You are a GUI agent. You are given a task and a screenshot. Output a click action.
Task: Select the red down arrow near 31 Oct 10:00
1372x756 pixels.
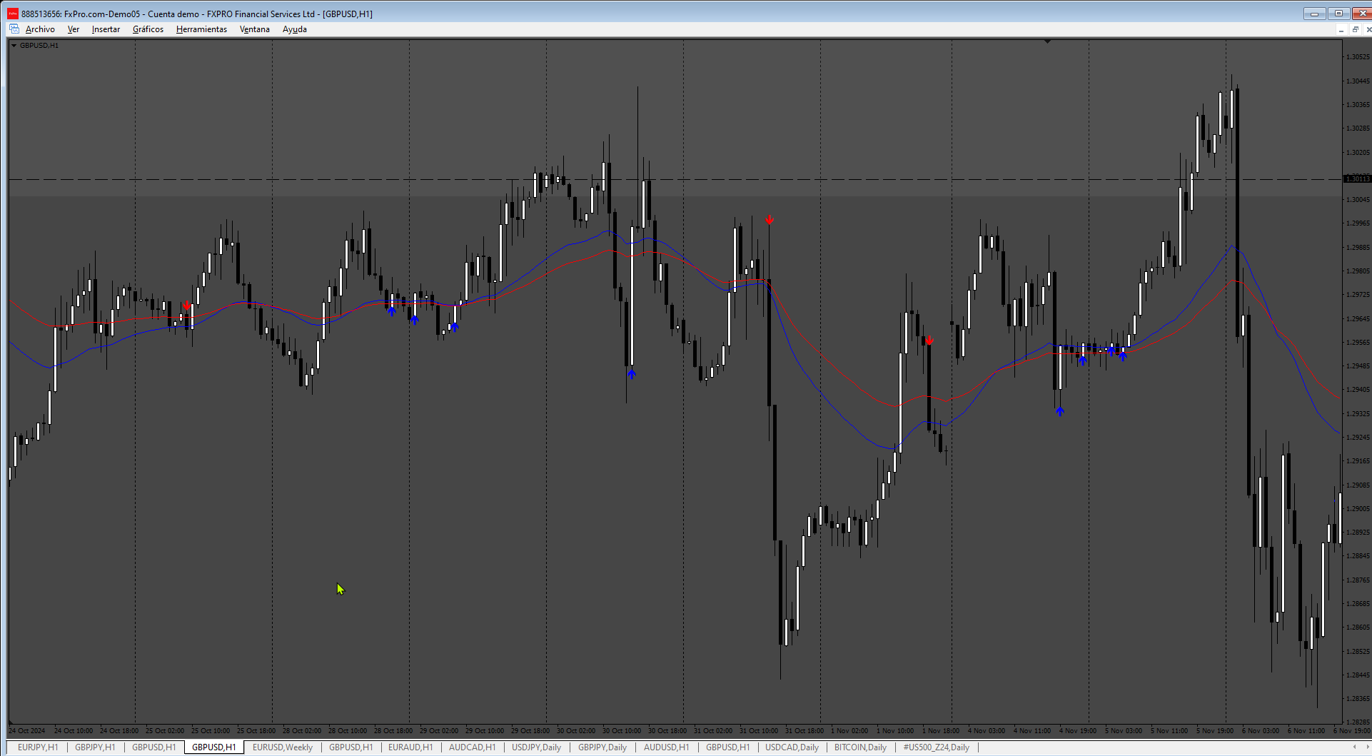(x=769, y=220)
